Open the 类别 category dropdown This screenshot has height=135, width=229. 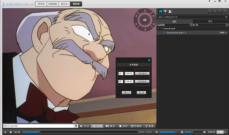227,25
